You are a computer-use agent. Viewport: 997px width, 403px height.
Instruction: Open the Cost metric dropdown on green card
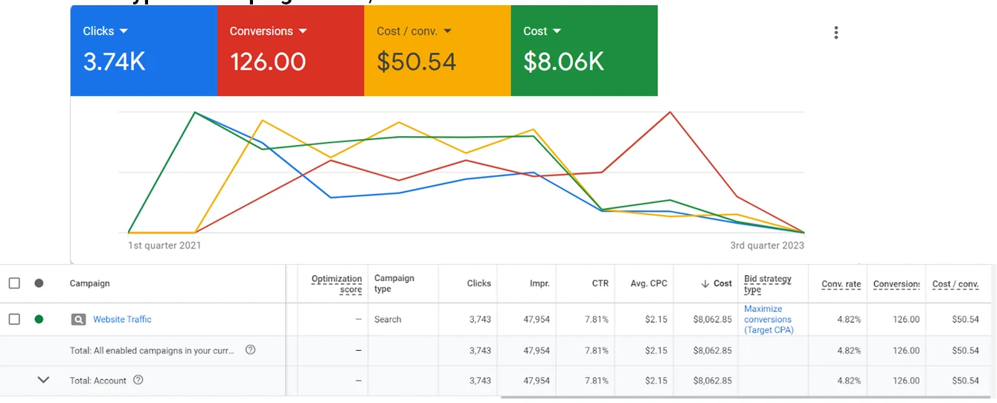click(557, 31)
